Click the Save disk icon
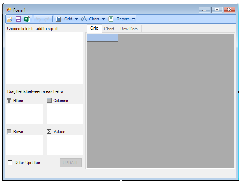 (x=18, y=19)
